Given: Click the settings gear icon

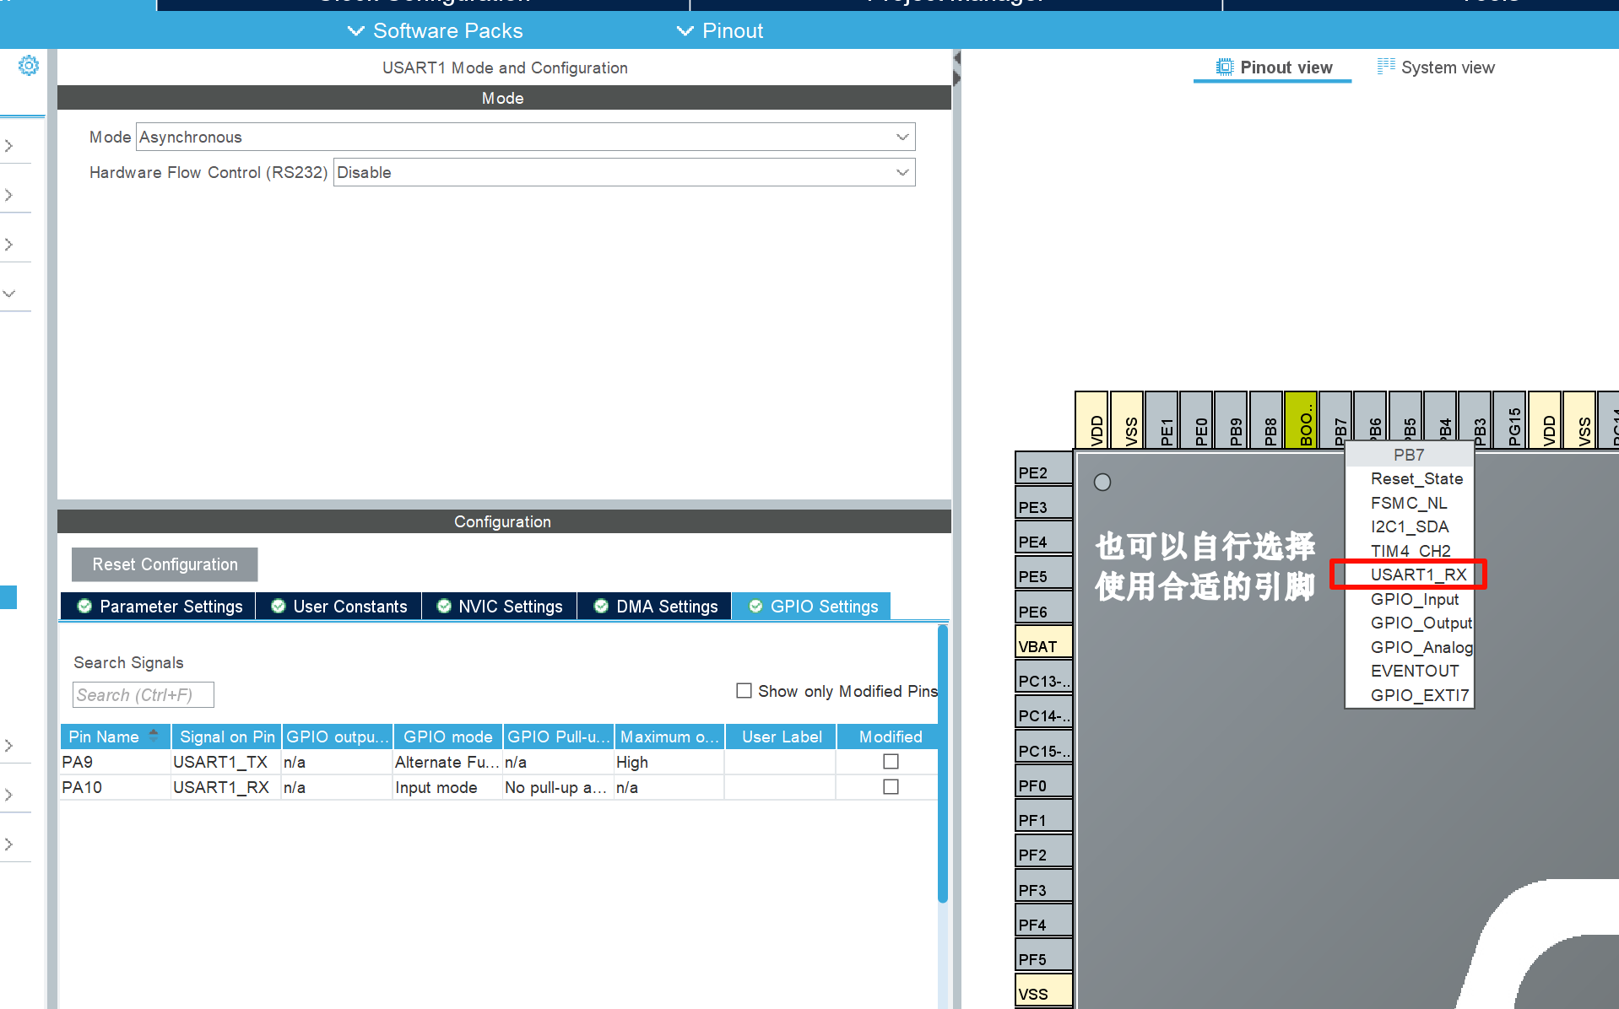Looking at the screenshot, I should 29,66.
